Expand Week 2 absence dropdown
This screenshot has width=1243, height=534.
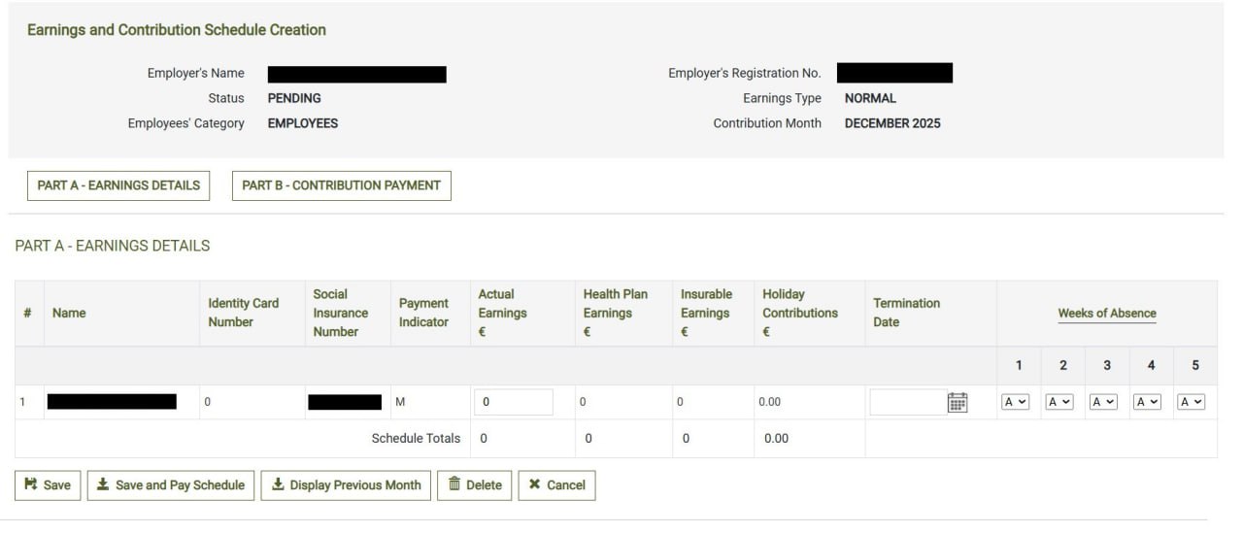tap(1058, 402)
